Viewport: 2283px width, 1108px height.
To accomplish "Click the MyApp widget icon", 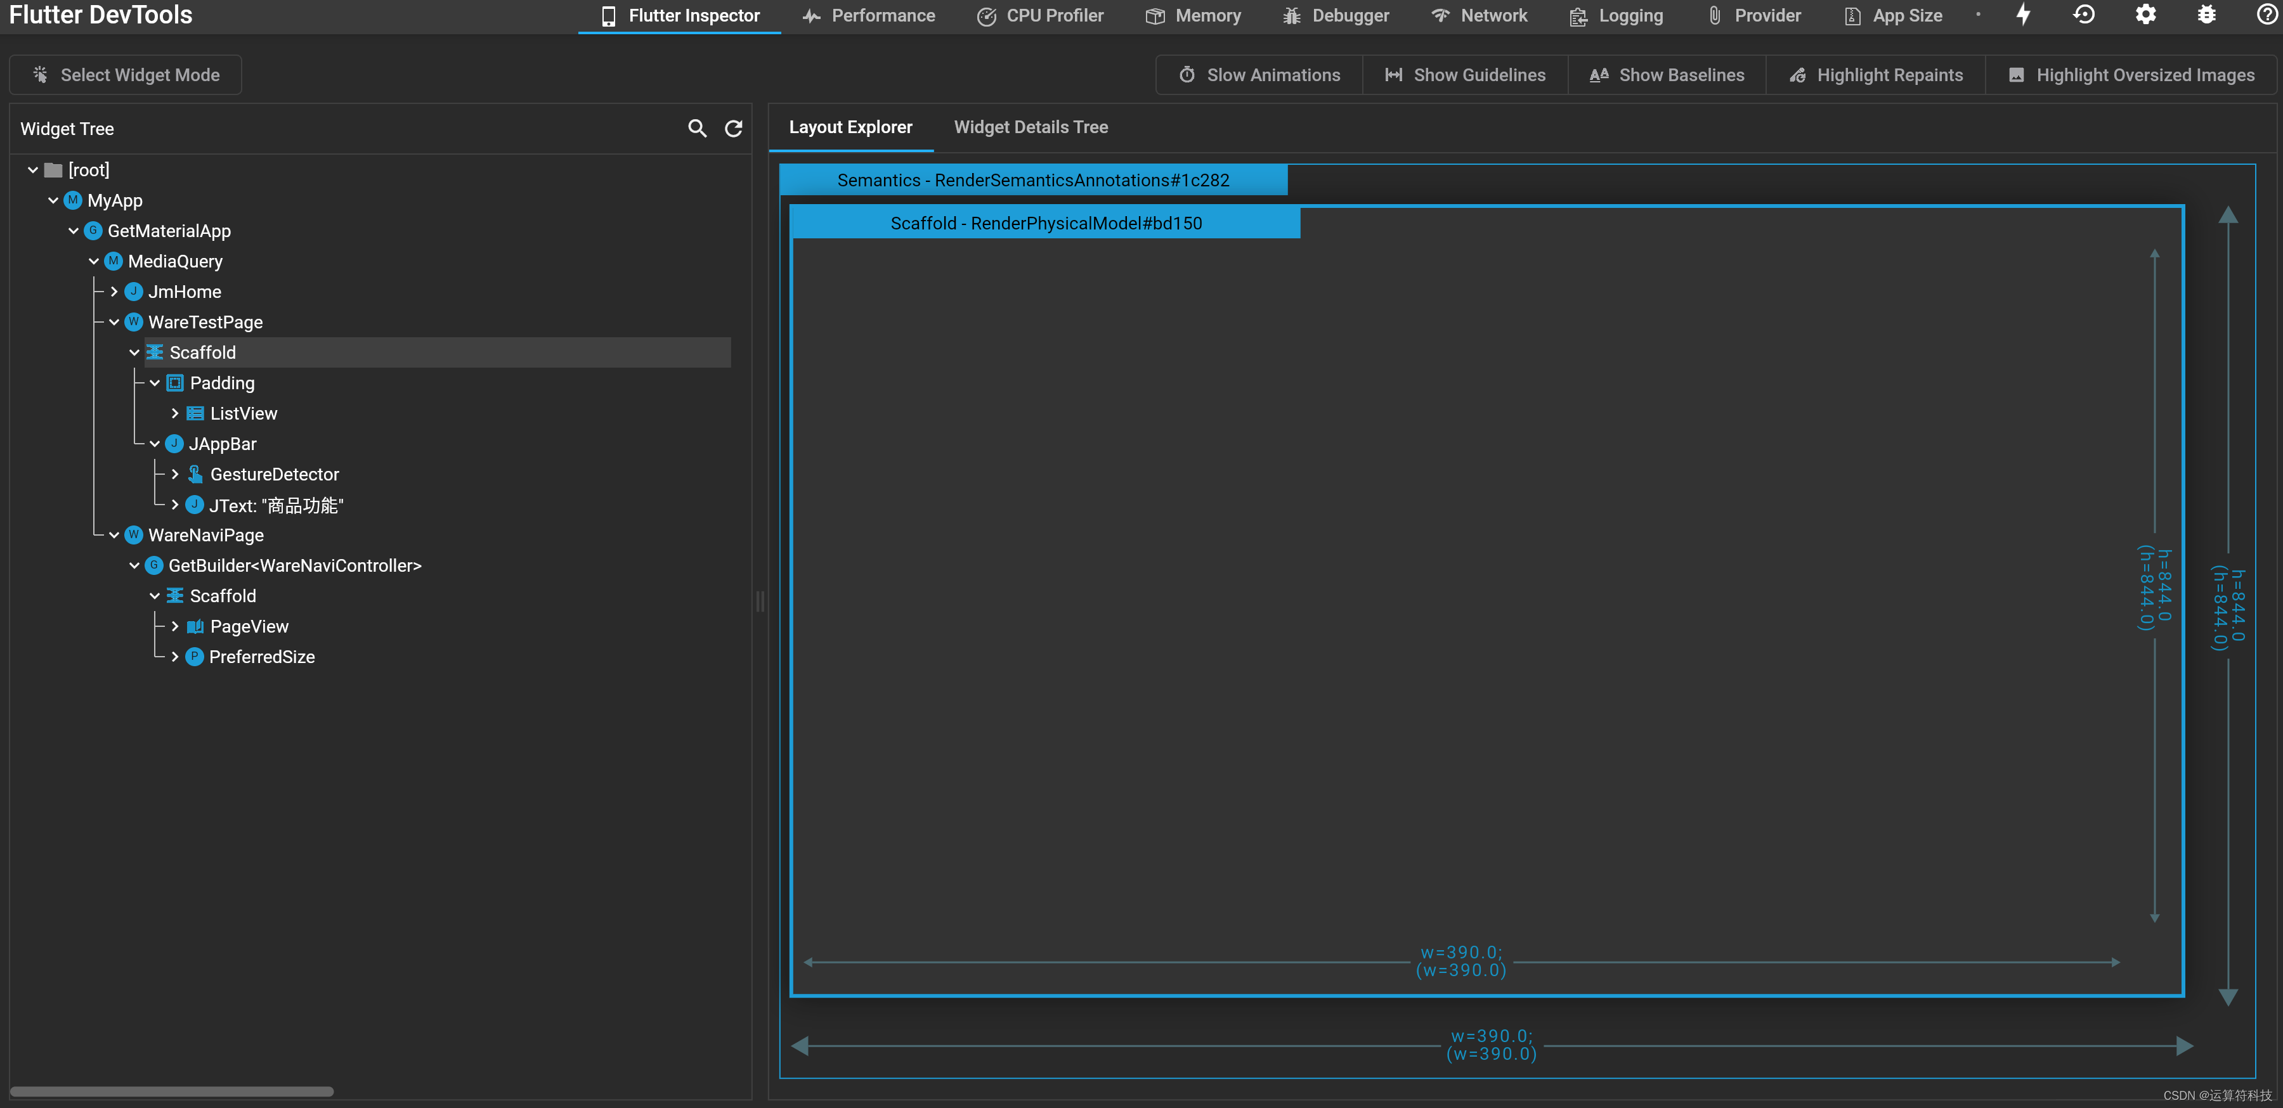I will click(73, 200).
